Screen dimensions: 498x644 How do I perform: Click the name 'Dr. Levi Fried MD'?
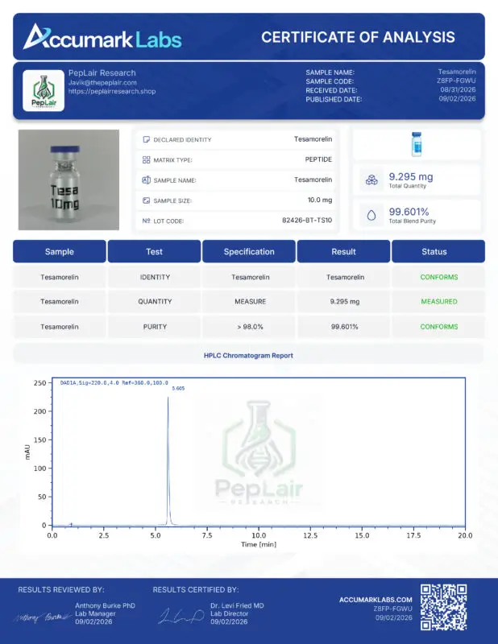(237, 606)
